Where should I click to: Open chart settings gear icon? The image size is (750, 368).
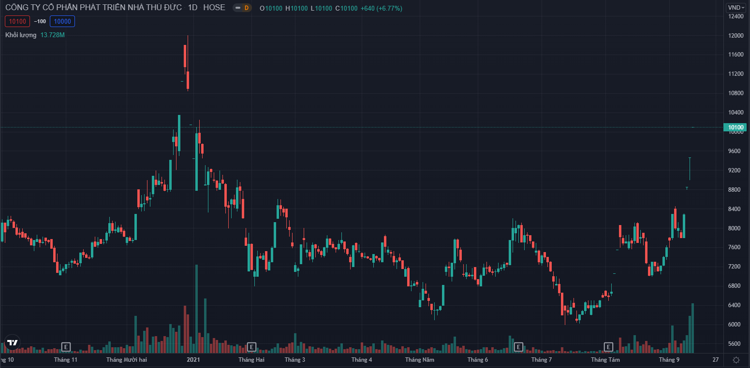(736, 360)
